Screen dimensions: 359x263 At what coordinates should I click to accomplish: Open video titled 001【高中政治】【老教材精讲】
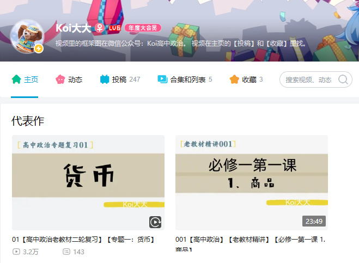point(250,244)
